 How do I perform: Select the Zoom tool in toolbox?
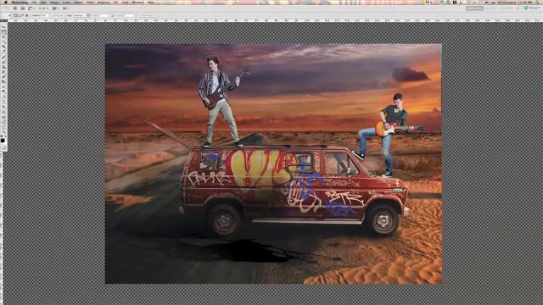click(x=3, y=132)
